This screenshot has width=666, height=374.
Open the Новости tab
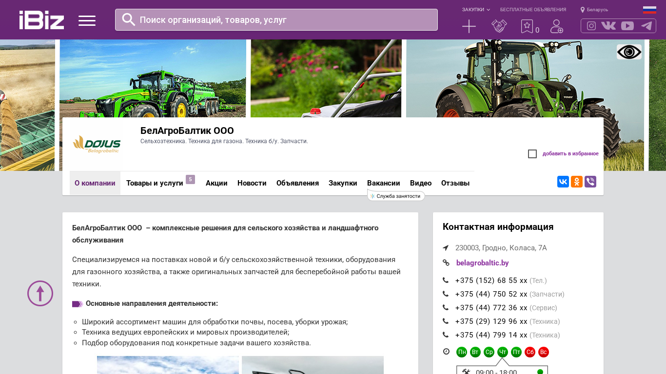click(x=252, y=183)
